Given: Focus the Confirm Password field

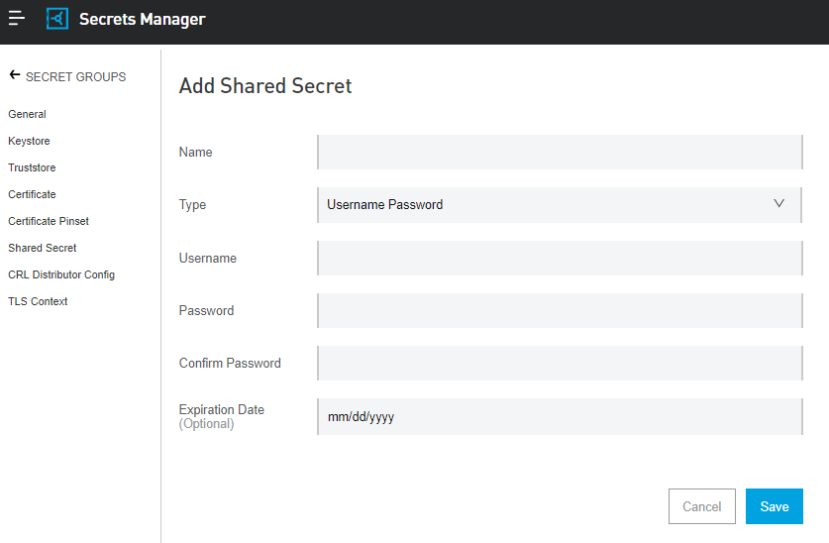Looking at the screenshot, I should pos(560,363).
